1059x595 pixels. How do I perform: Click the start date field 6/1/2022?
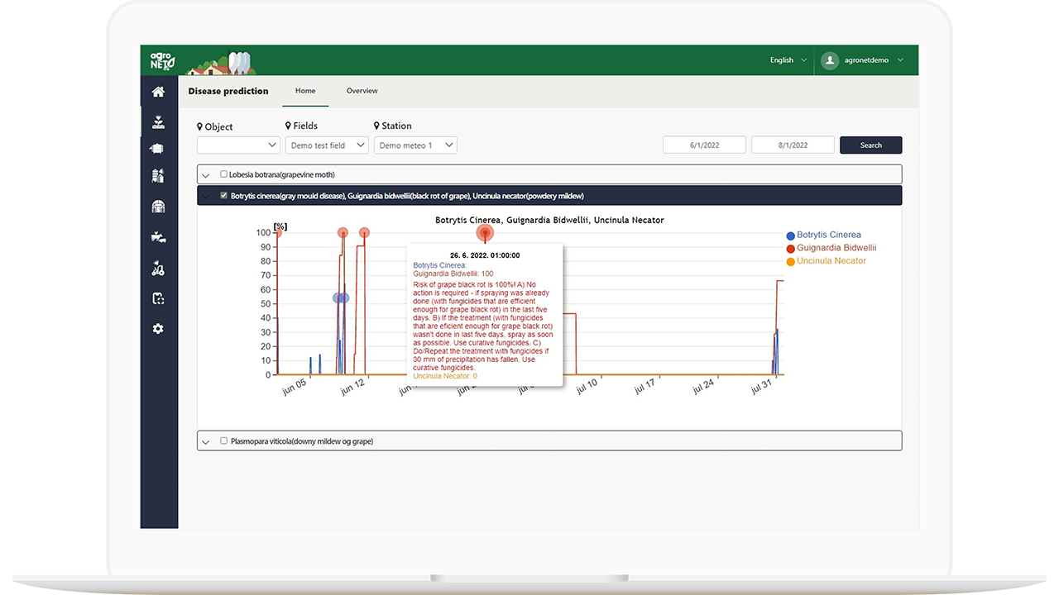point(705,145)
